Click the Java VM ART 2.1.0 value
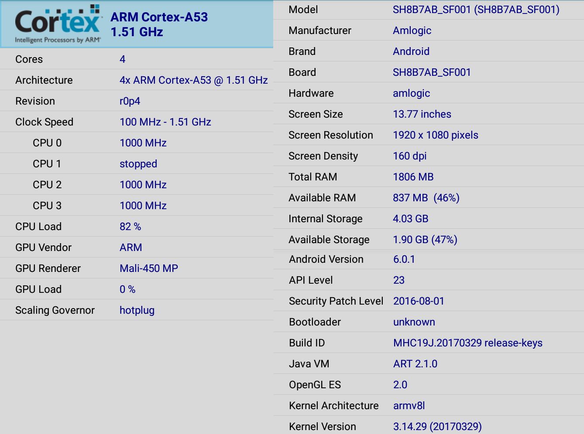 pyautogui.click(x=415, y=364)
